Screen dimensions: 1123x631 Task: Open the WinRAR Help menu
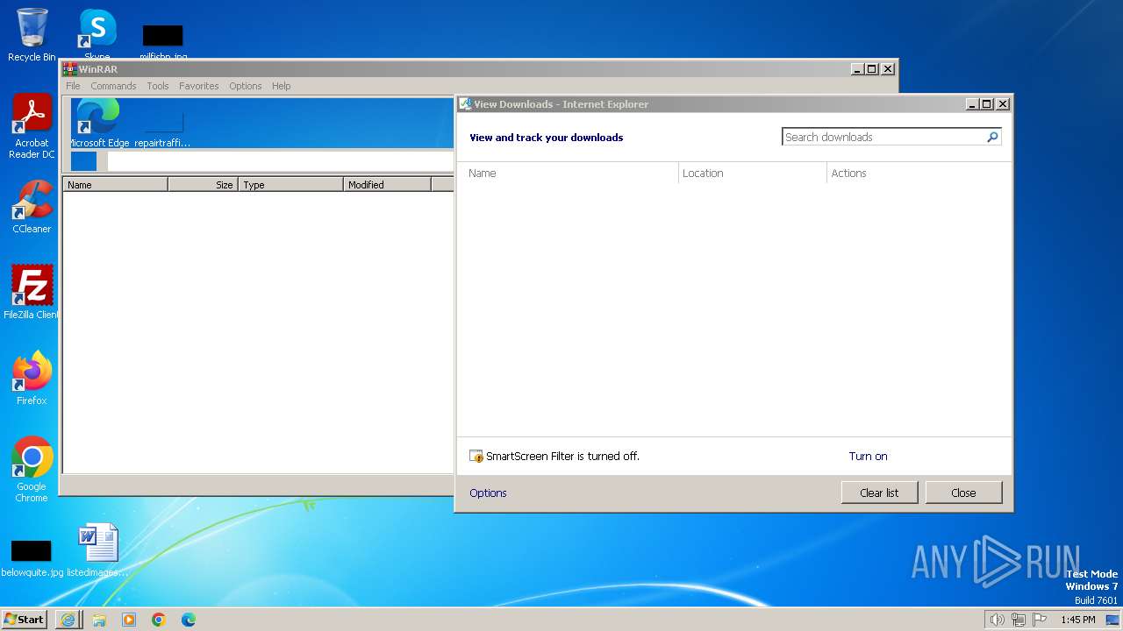281,86
